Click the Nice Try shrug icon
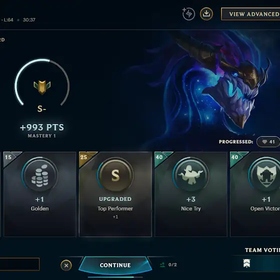The image size is (280, 280). pos(191,175)
